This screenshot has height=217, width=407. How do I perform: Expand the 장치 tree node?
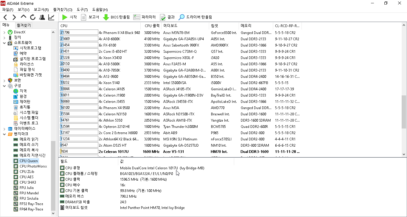tap(4, 38)
